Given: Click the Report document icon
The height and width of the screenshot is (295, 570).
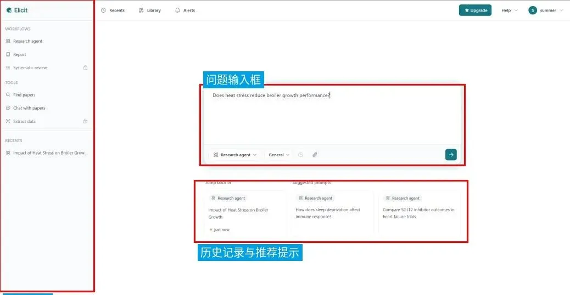Looking at the screenshot, I should 8,54.
